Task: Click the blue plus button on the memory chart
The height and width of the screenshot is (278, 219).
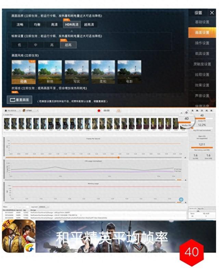Action: [x=181, y=199]
